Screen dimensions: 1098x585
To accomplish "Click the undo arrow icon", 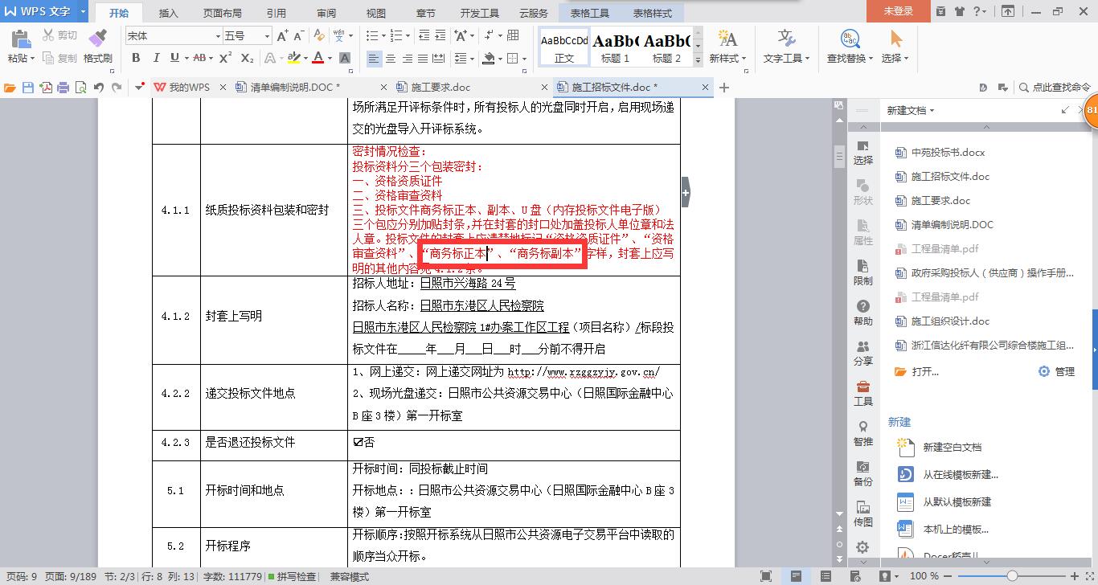I will pos(98,88).
